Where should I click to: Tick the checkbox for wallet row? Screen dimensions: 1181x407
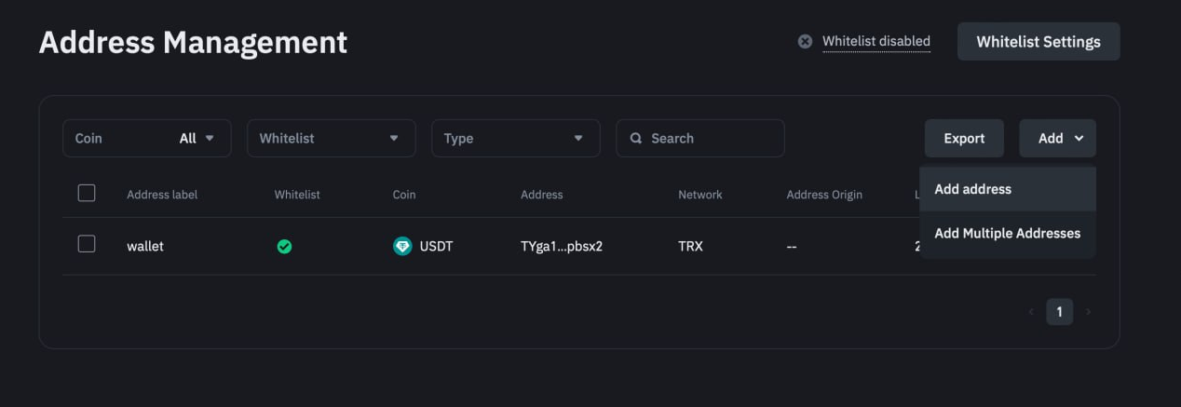pyautogui.click(x=87, y=244)
